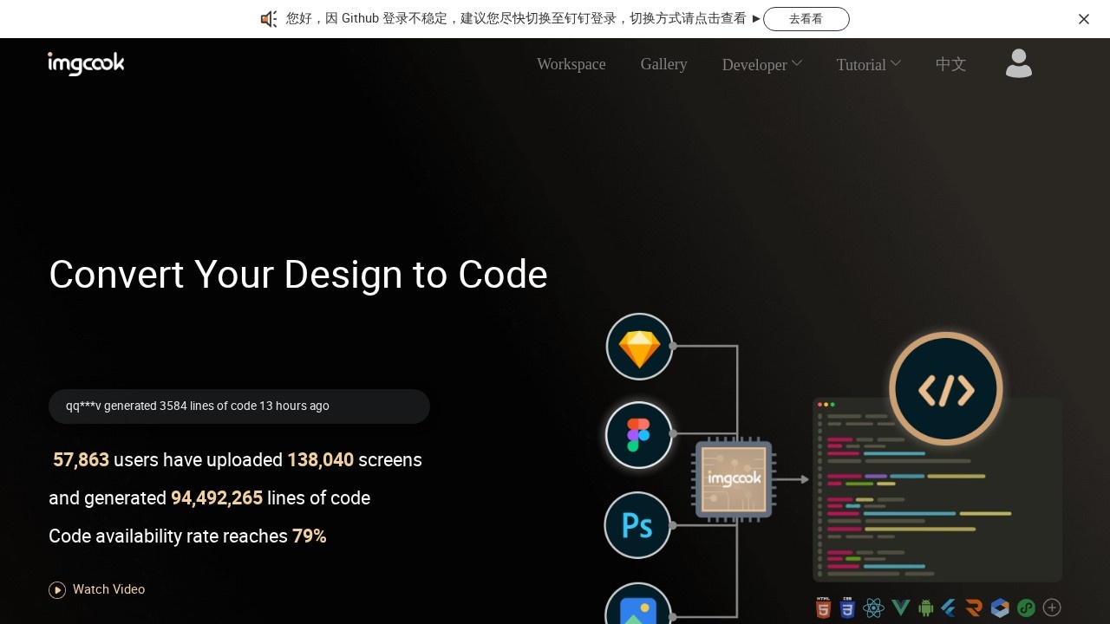Open the user profile icon

[x=1018, y=63]
